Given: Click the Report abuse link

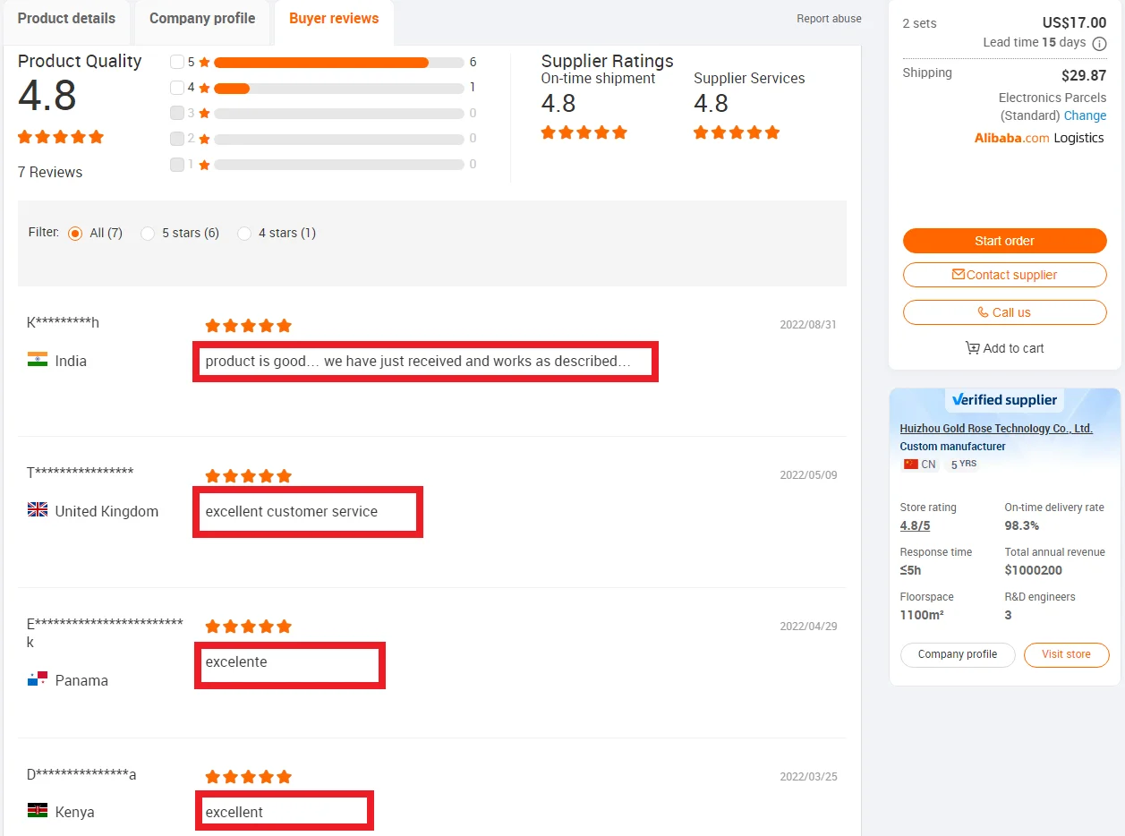Looking at the screenshot, I should click(x=829, y=19).
